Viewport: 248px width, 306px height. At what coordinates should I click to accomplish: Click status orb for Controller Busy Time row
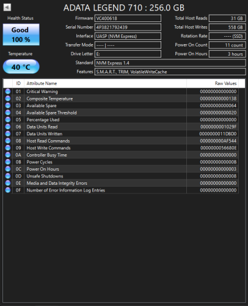8,155
